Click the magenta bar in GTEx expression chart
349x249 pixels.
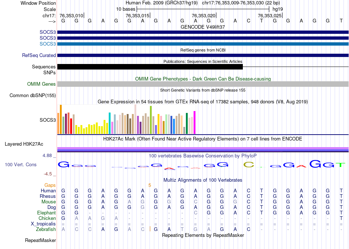(195, 122)
